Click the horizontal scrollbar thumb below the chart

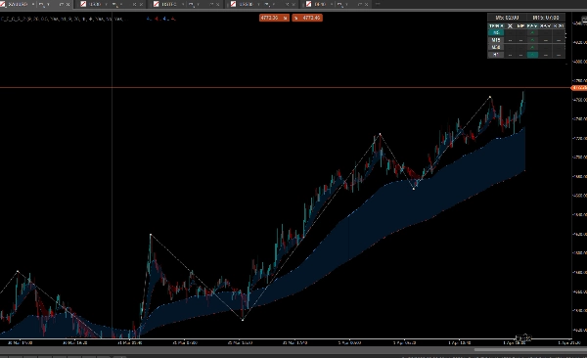pos(530,350)
